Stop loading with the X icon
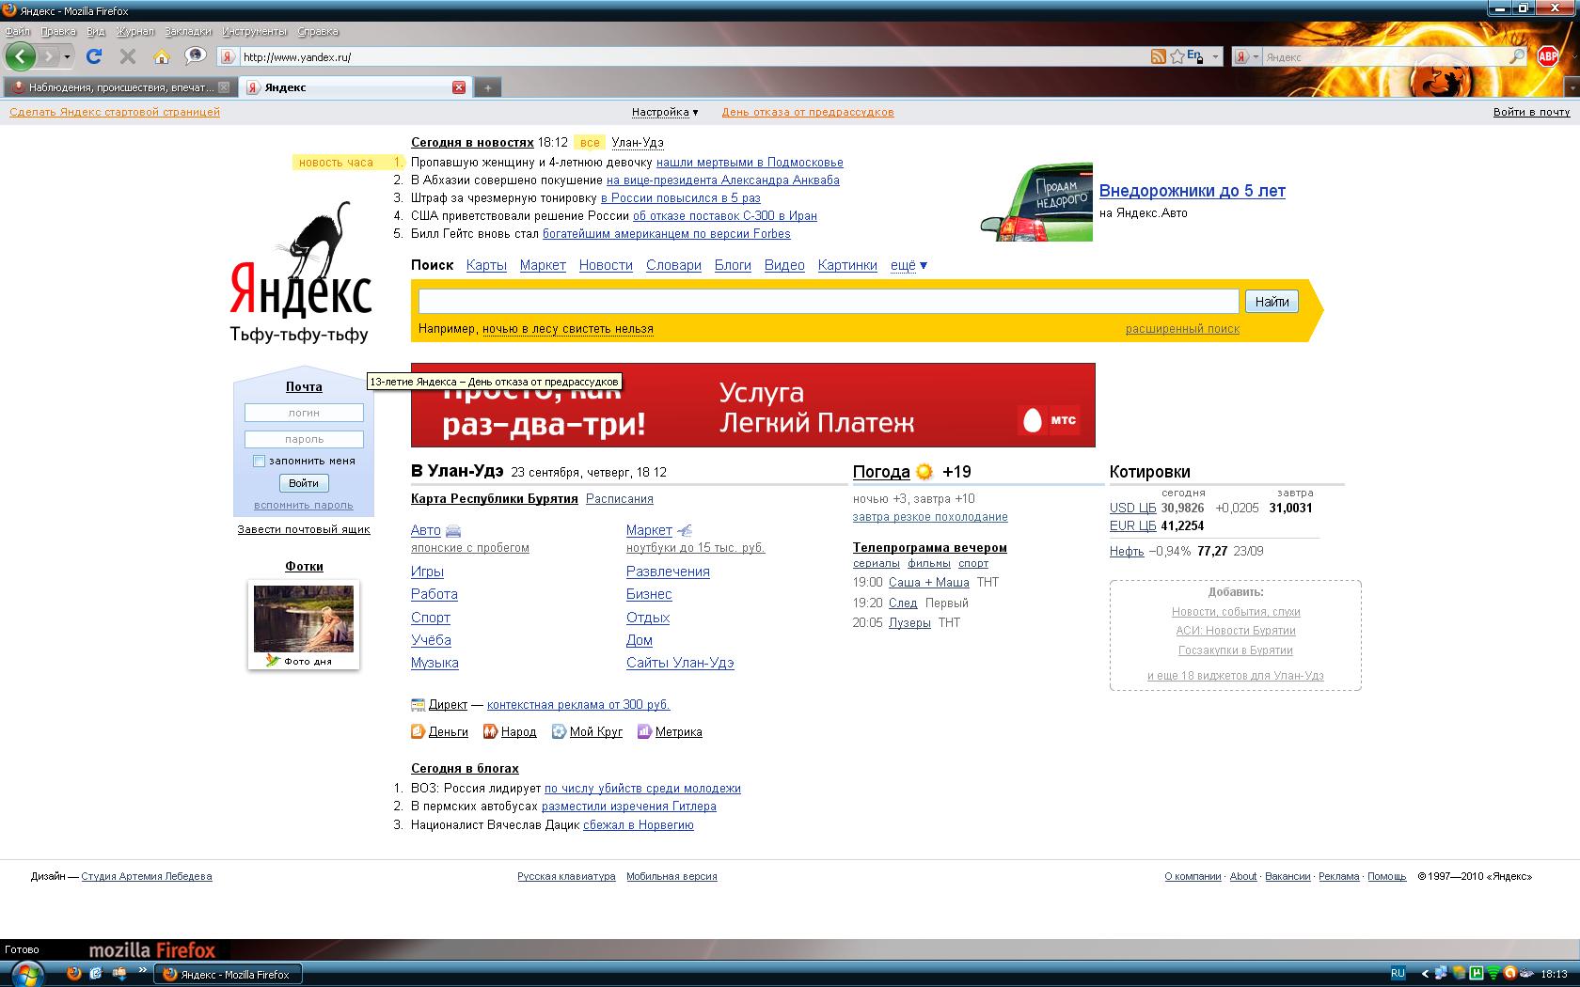Viewport: 1580px width, 987px height. [x=128, y=56]
